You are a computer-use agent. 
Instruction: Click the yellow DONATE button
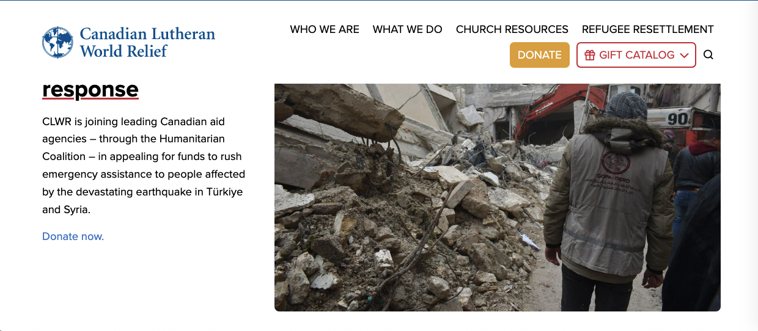[540, 55]
